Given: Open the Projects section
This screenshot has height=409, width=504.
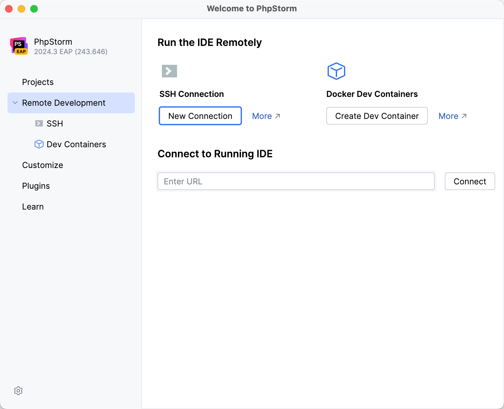Looking at the screenshot, I should click(38, 82).
